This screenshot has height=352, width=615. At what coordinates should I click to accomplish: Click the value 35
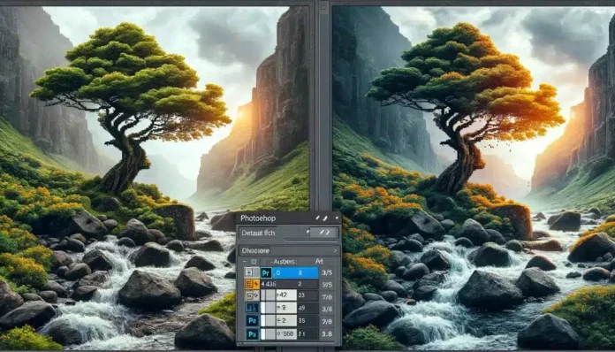[301, 321]
